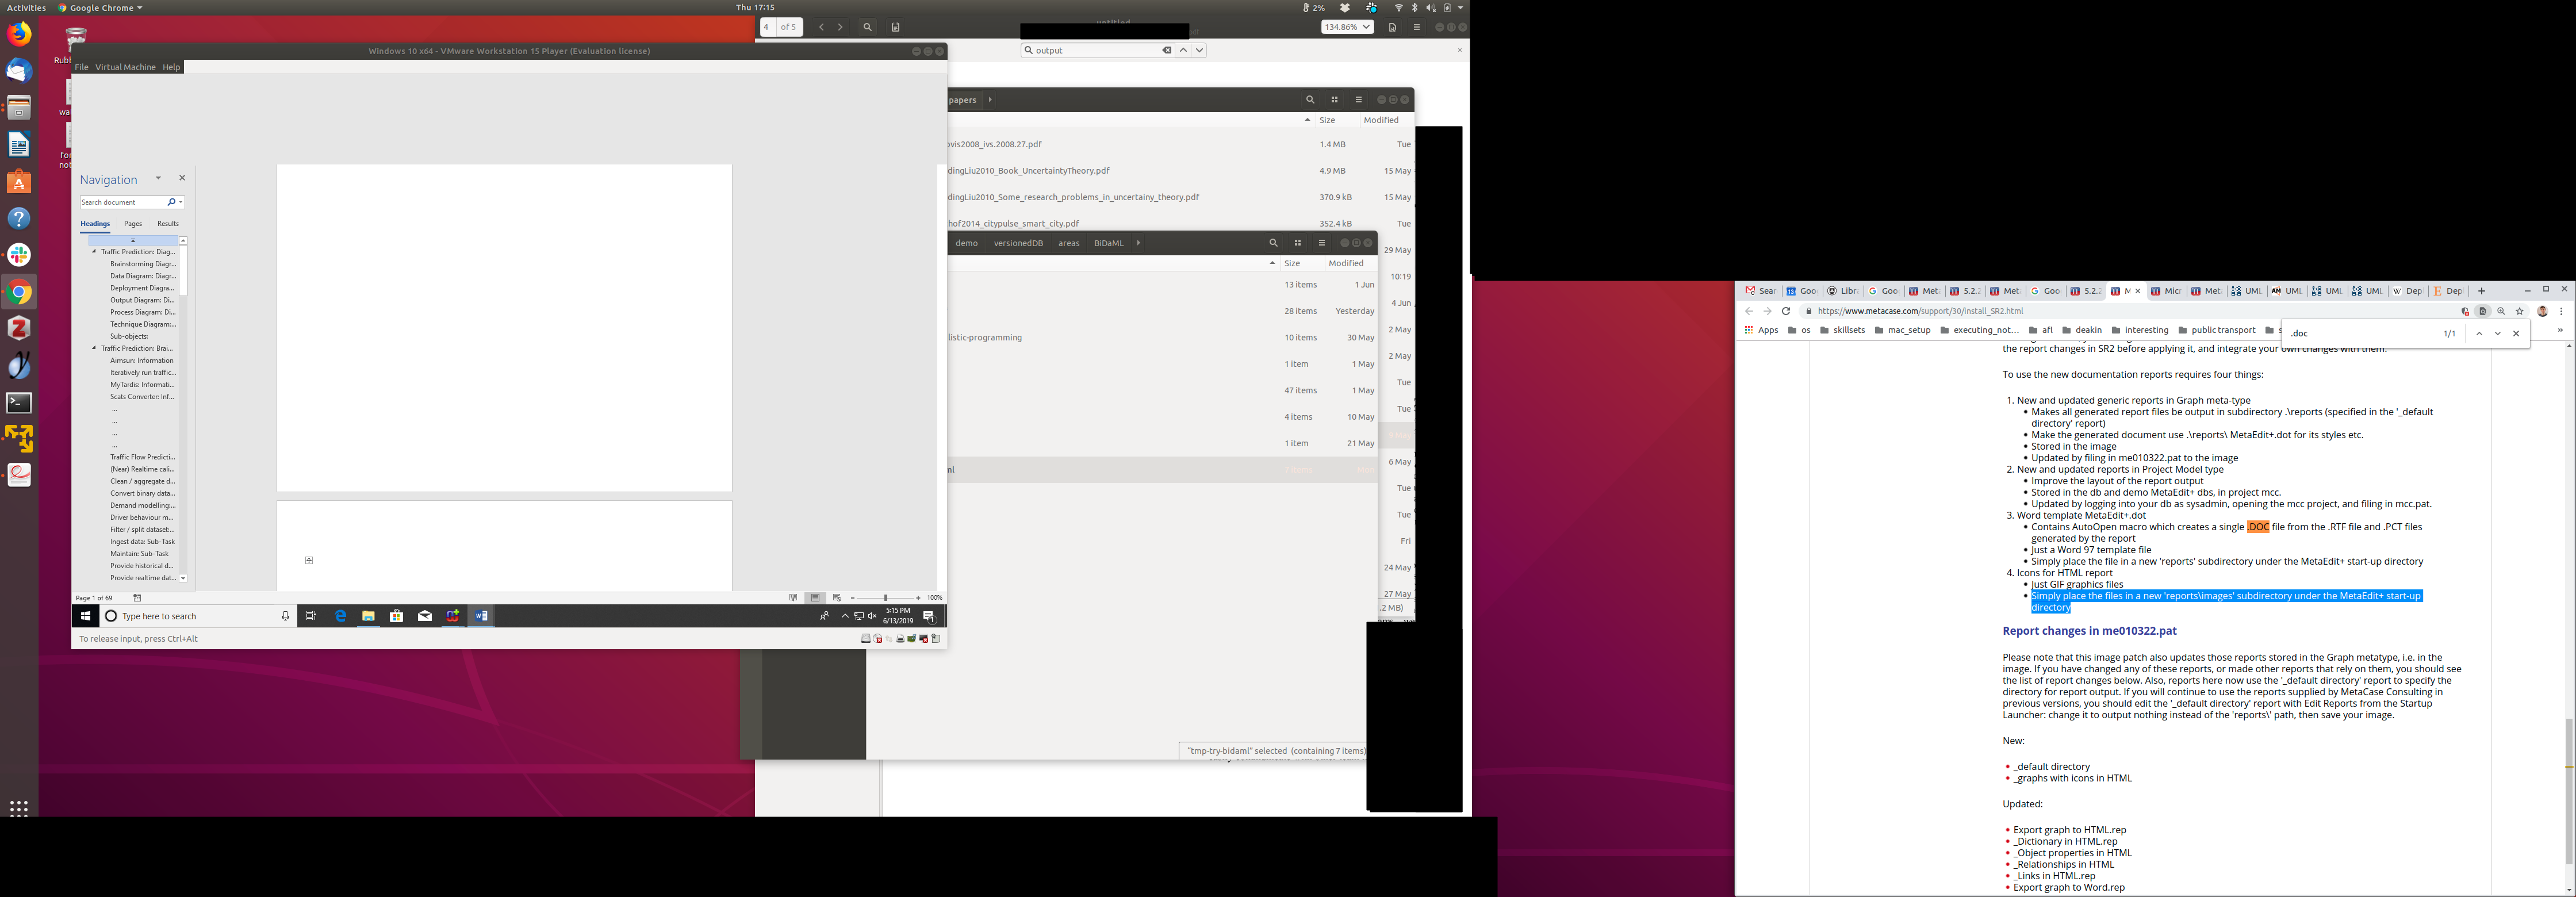Image resolution: width=2576 pixels, height=897 pixels.
Task: Open Microsoft Edge from Windows taskbar
Action: coord(340,616)
